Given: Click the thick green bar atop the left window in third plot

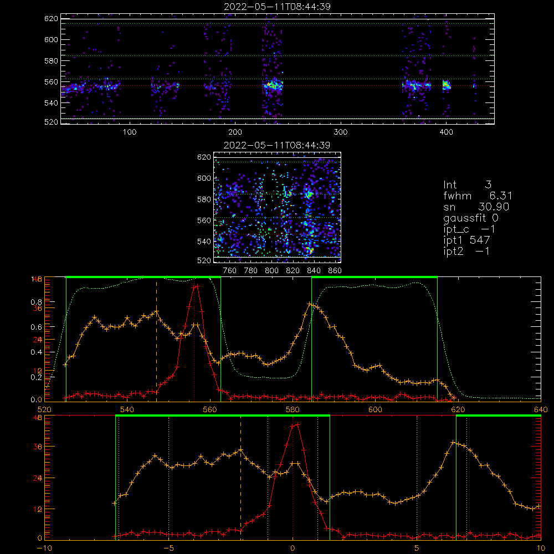Looking at the screenshot, I should 143,278.
